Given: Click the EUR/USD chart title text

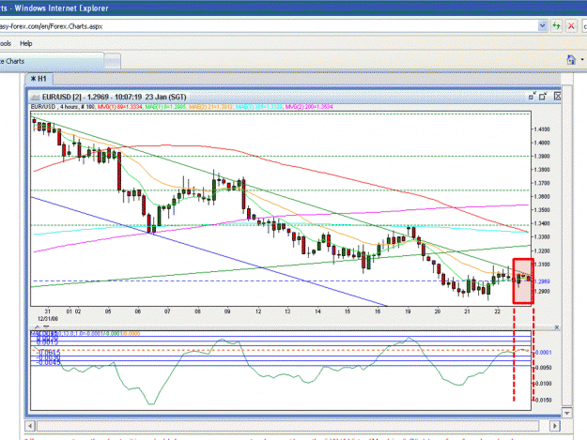Looking at the screenshot, I should point(115,98).
